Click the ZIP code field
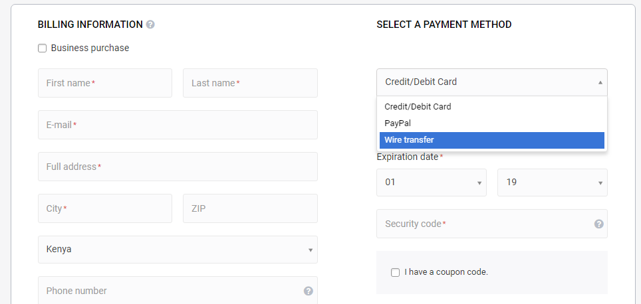641x304 pixels. [250, 208]
